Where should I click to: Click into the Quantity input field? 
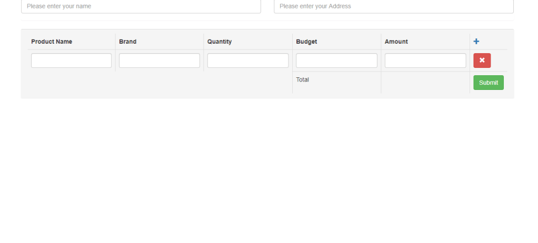pos(248,60)
